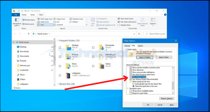The image size is (210, 112).
Task: Toggle the Details pane
Action: tap(28, 24)
